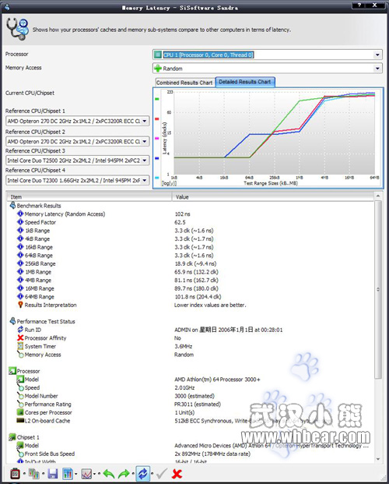
Task: Select the 256kB Range row
Action: click(190, 263)
